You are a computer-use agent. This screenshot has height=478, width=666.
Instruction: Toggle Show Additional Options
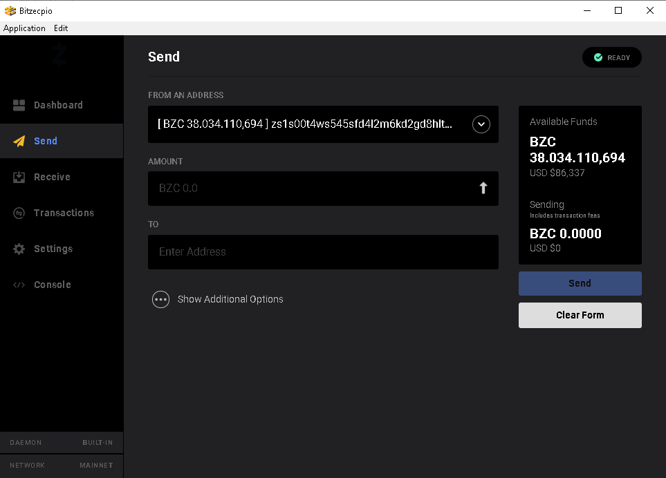coord(230,299)
